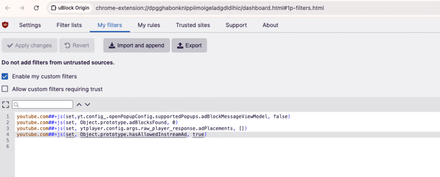The height and width of the screenshot is (177, 440).
Task: Jump to next search match arrow
Action: point(88,105)
